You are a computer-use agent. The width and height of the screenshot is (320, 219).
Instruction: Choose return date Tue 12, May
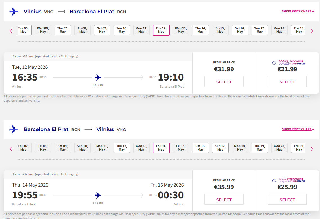pyautogui.click(x=122, y=148)
